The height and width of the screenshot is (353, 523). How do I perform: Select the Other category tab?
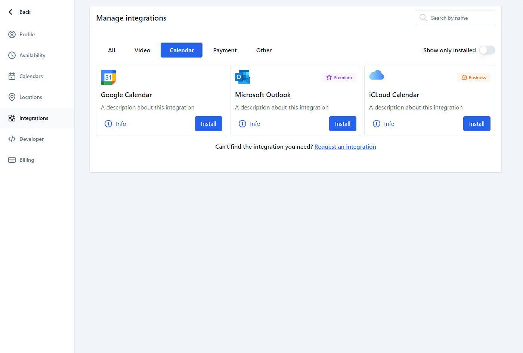[x=264, y=50]
